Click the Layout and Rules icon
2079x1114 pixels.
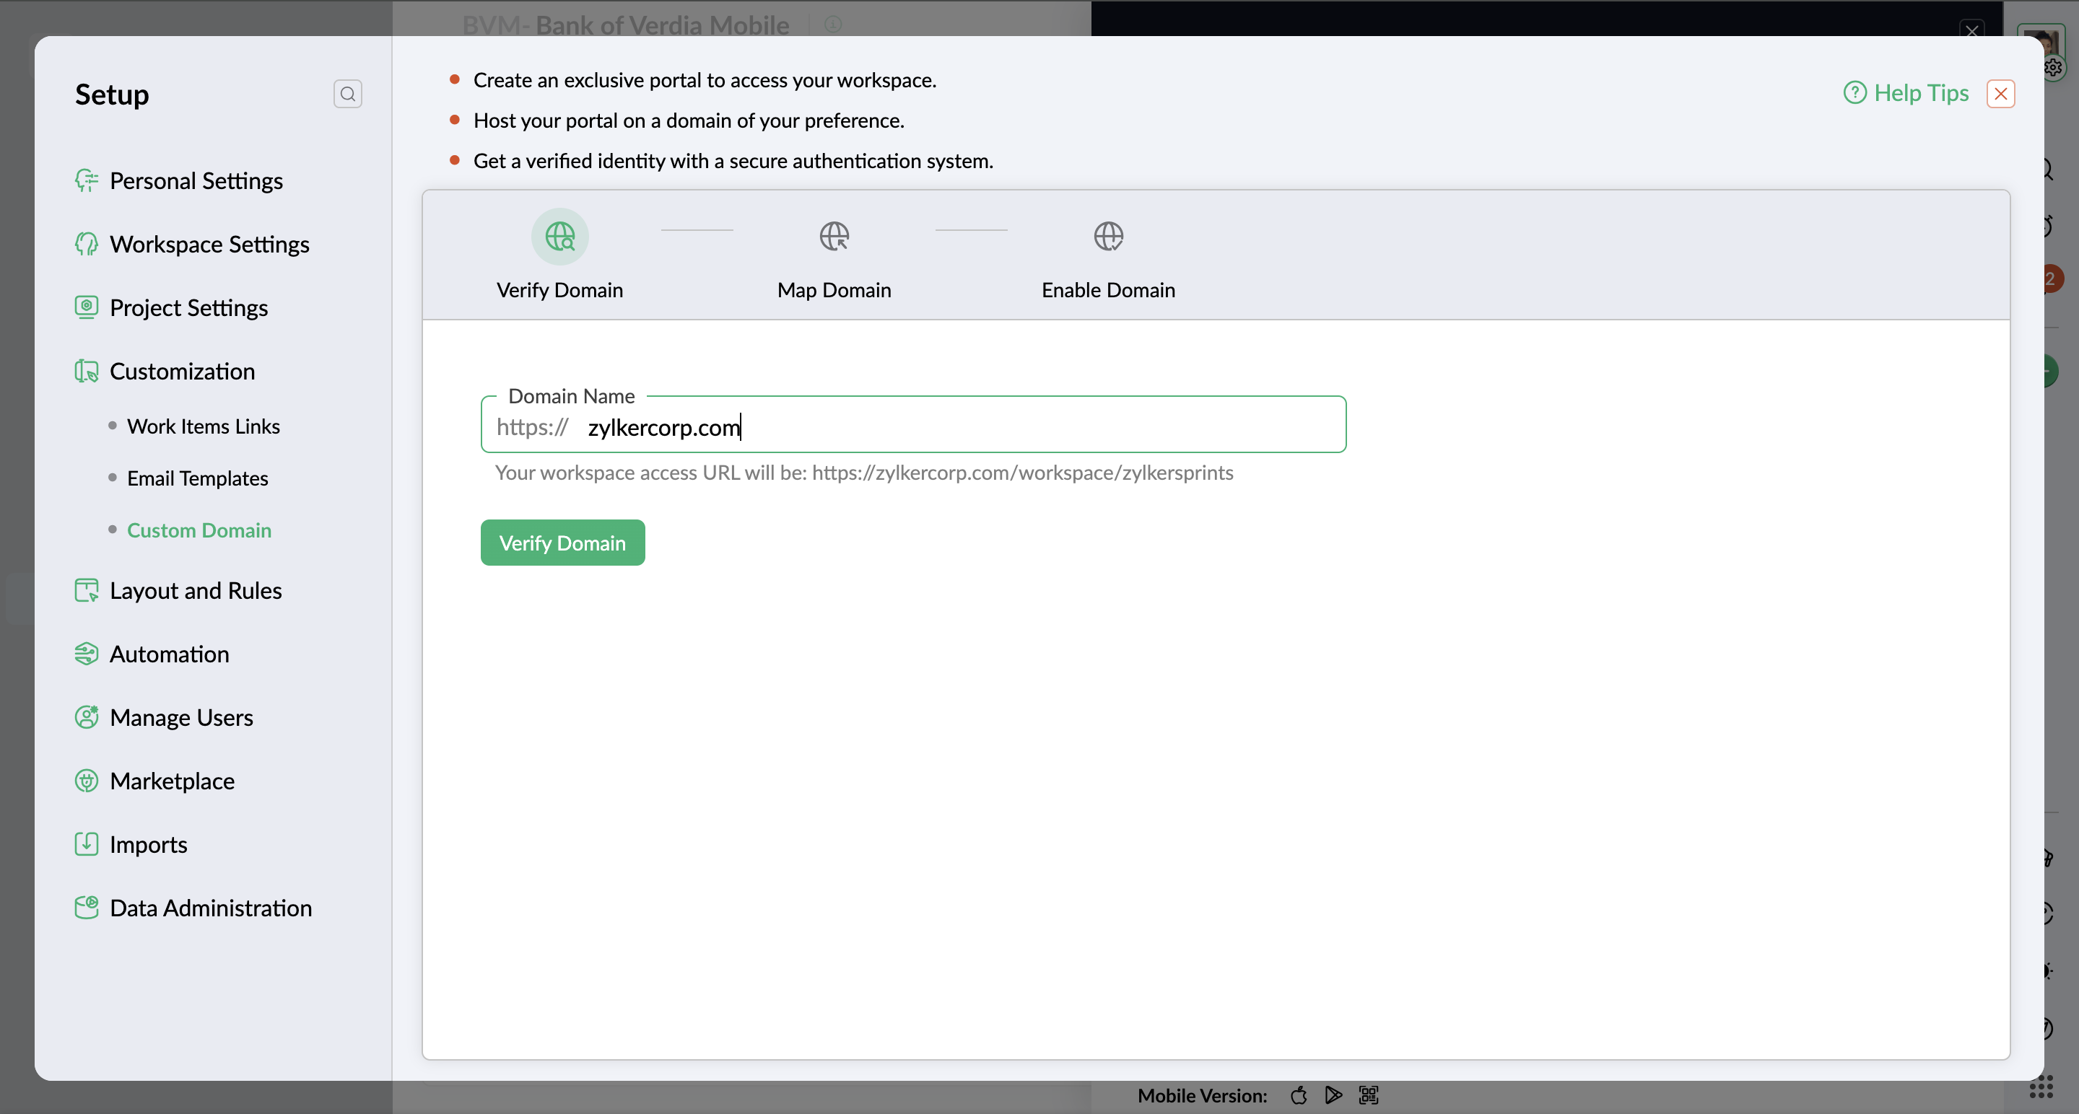pyautogui.click(x=87, y=590)
